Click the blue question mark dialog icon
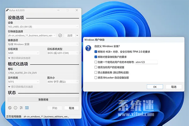This screenshot has width=189, height=126. [88, 48]
